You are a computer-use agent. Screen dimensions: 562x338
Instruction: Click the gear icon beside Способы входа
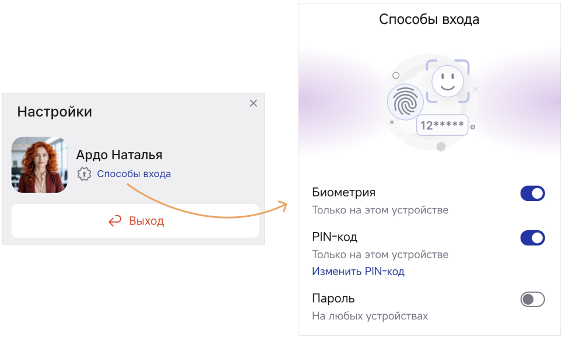click(x=84, y=174)
